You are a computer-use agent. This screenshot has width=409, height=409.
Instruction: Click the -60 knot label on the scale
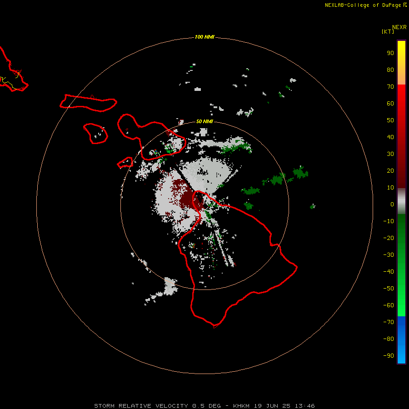pos(389,305)
